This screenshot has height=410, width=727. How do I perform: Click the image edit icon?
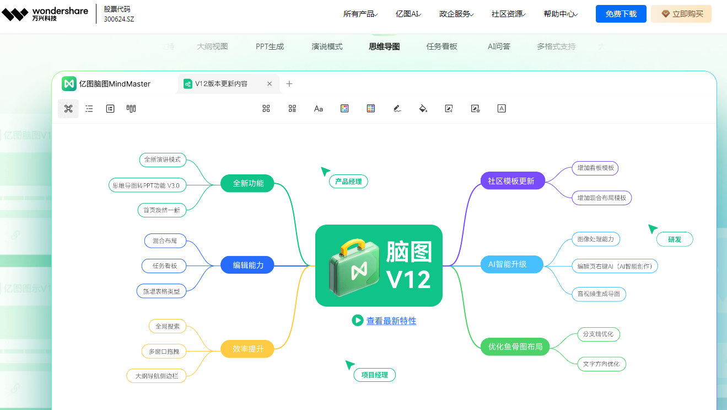click(x=449, y=109)
